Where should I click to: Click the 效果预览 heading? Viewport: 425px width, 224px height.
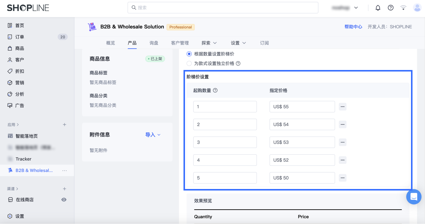(203, 201)
